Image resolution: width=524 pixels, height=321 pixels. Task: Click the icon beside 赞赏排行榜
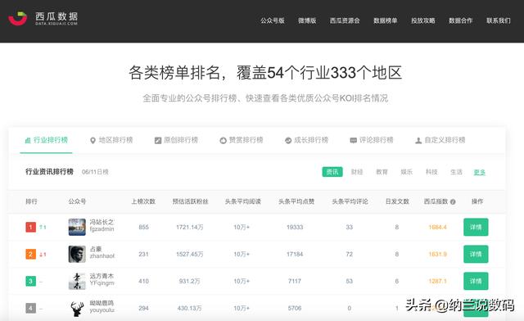(x=223, y=141)
